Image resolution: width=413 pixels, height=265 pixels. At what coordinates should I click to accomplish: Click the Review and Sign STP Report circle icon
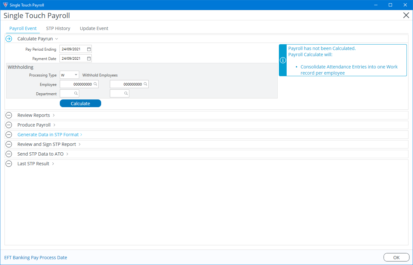click(x=9, y=144)
